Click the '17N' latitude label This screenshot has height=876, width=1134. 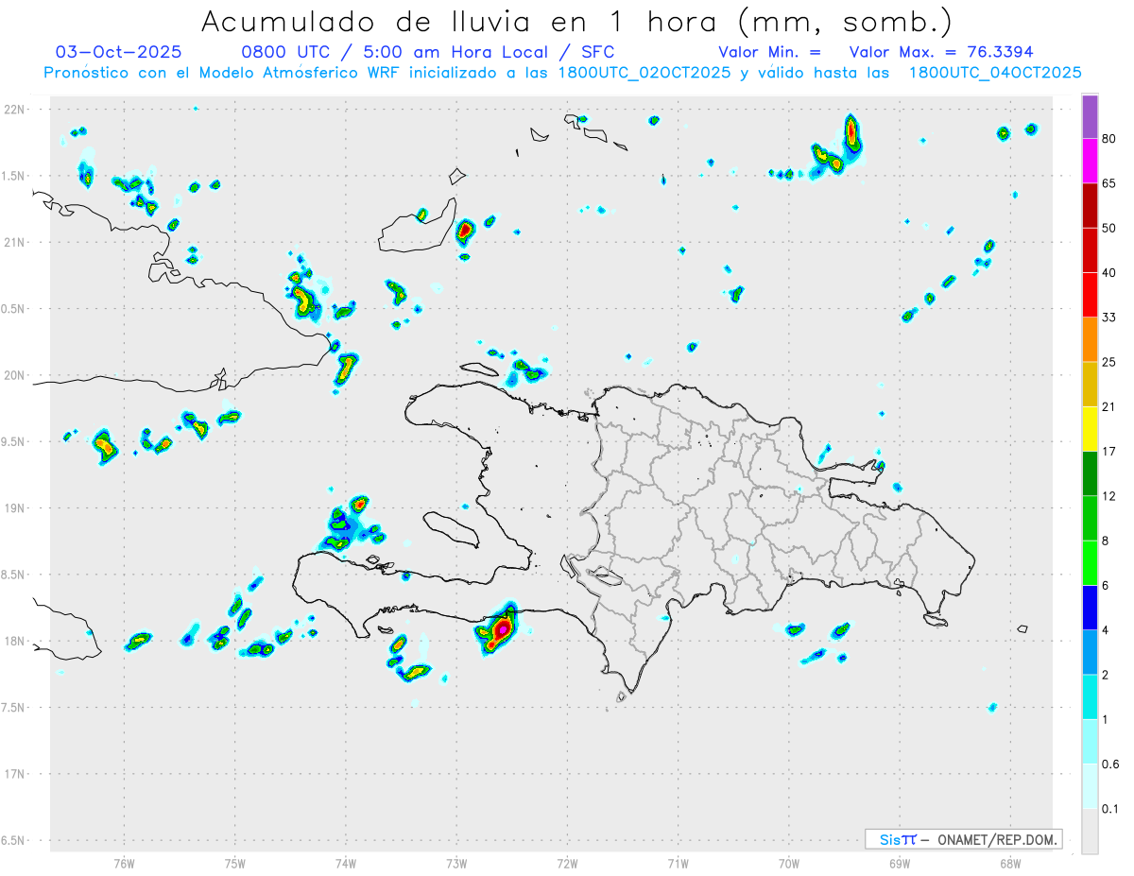(x=16, y=774)
